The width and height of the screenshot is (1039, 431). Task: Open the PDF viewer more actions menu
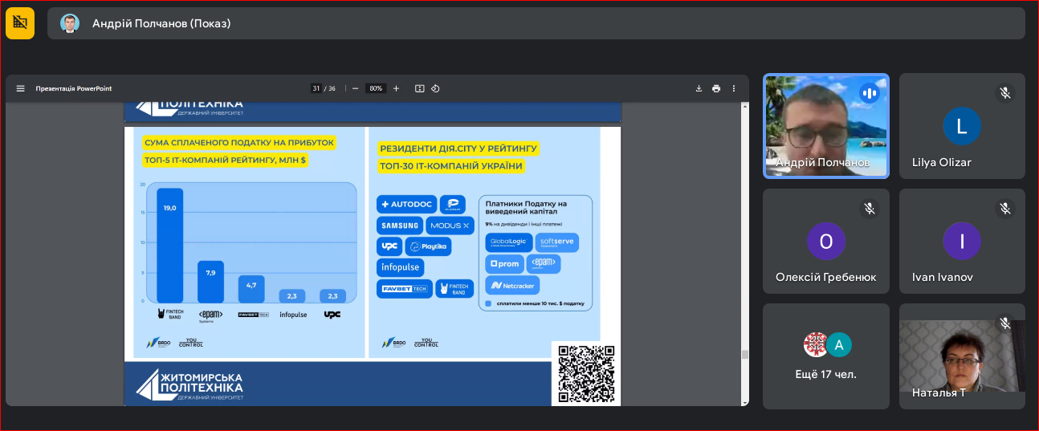[734, 88]
